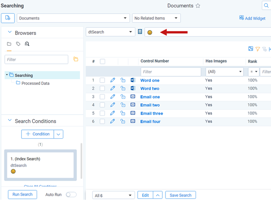The image size is (271, 200).
Task: Check the box for Email two row
Action: coord(102,105)
